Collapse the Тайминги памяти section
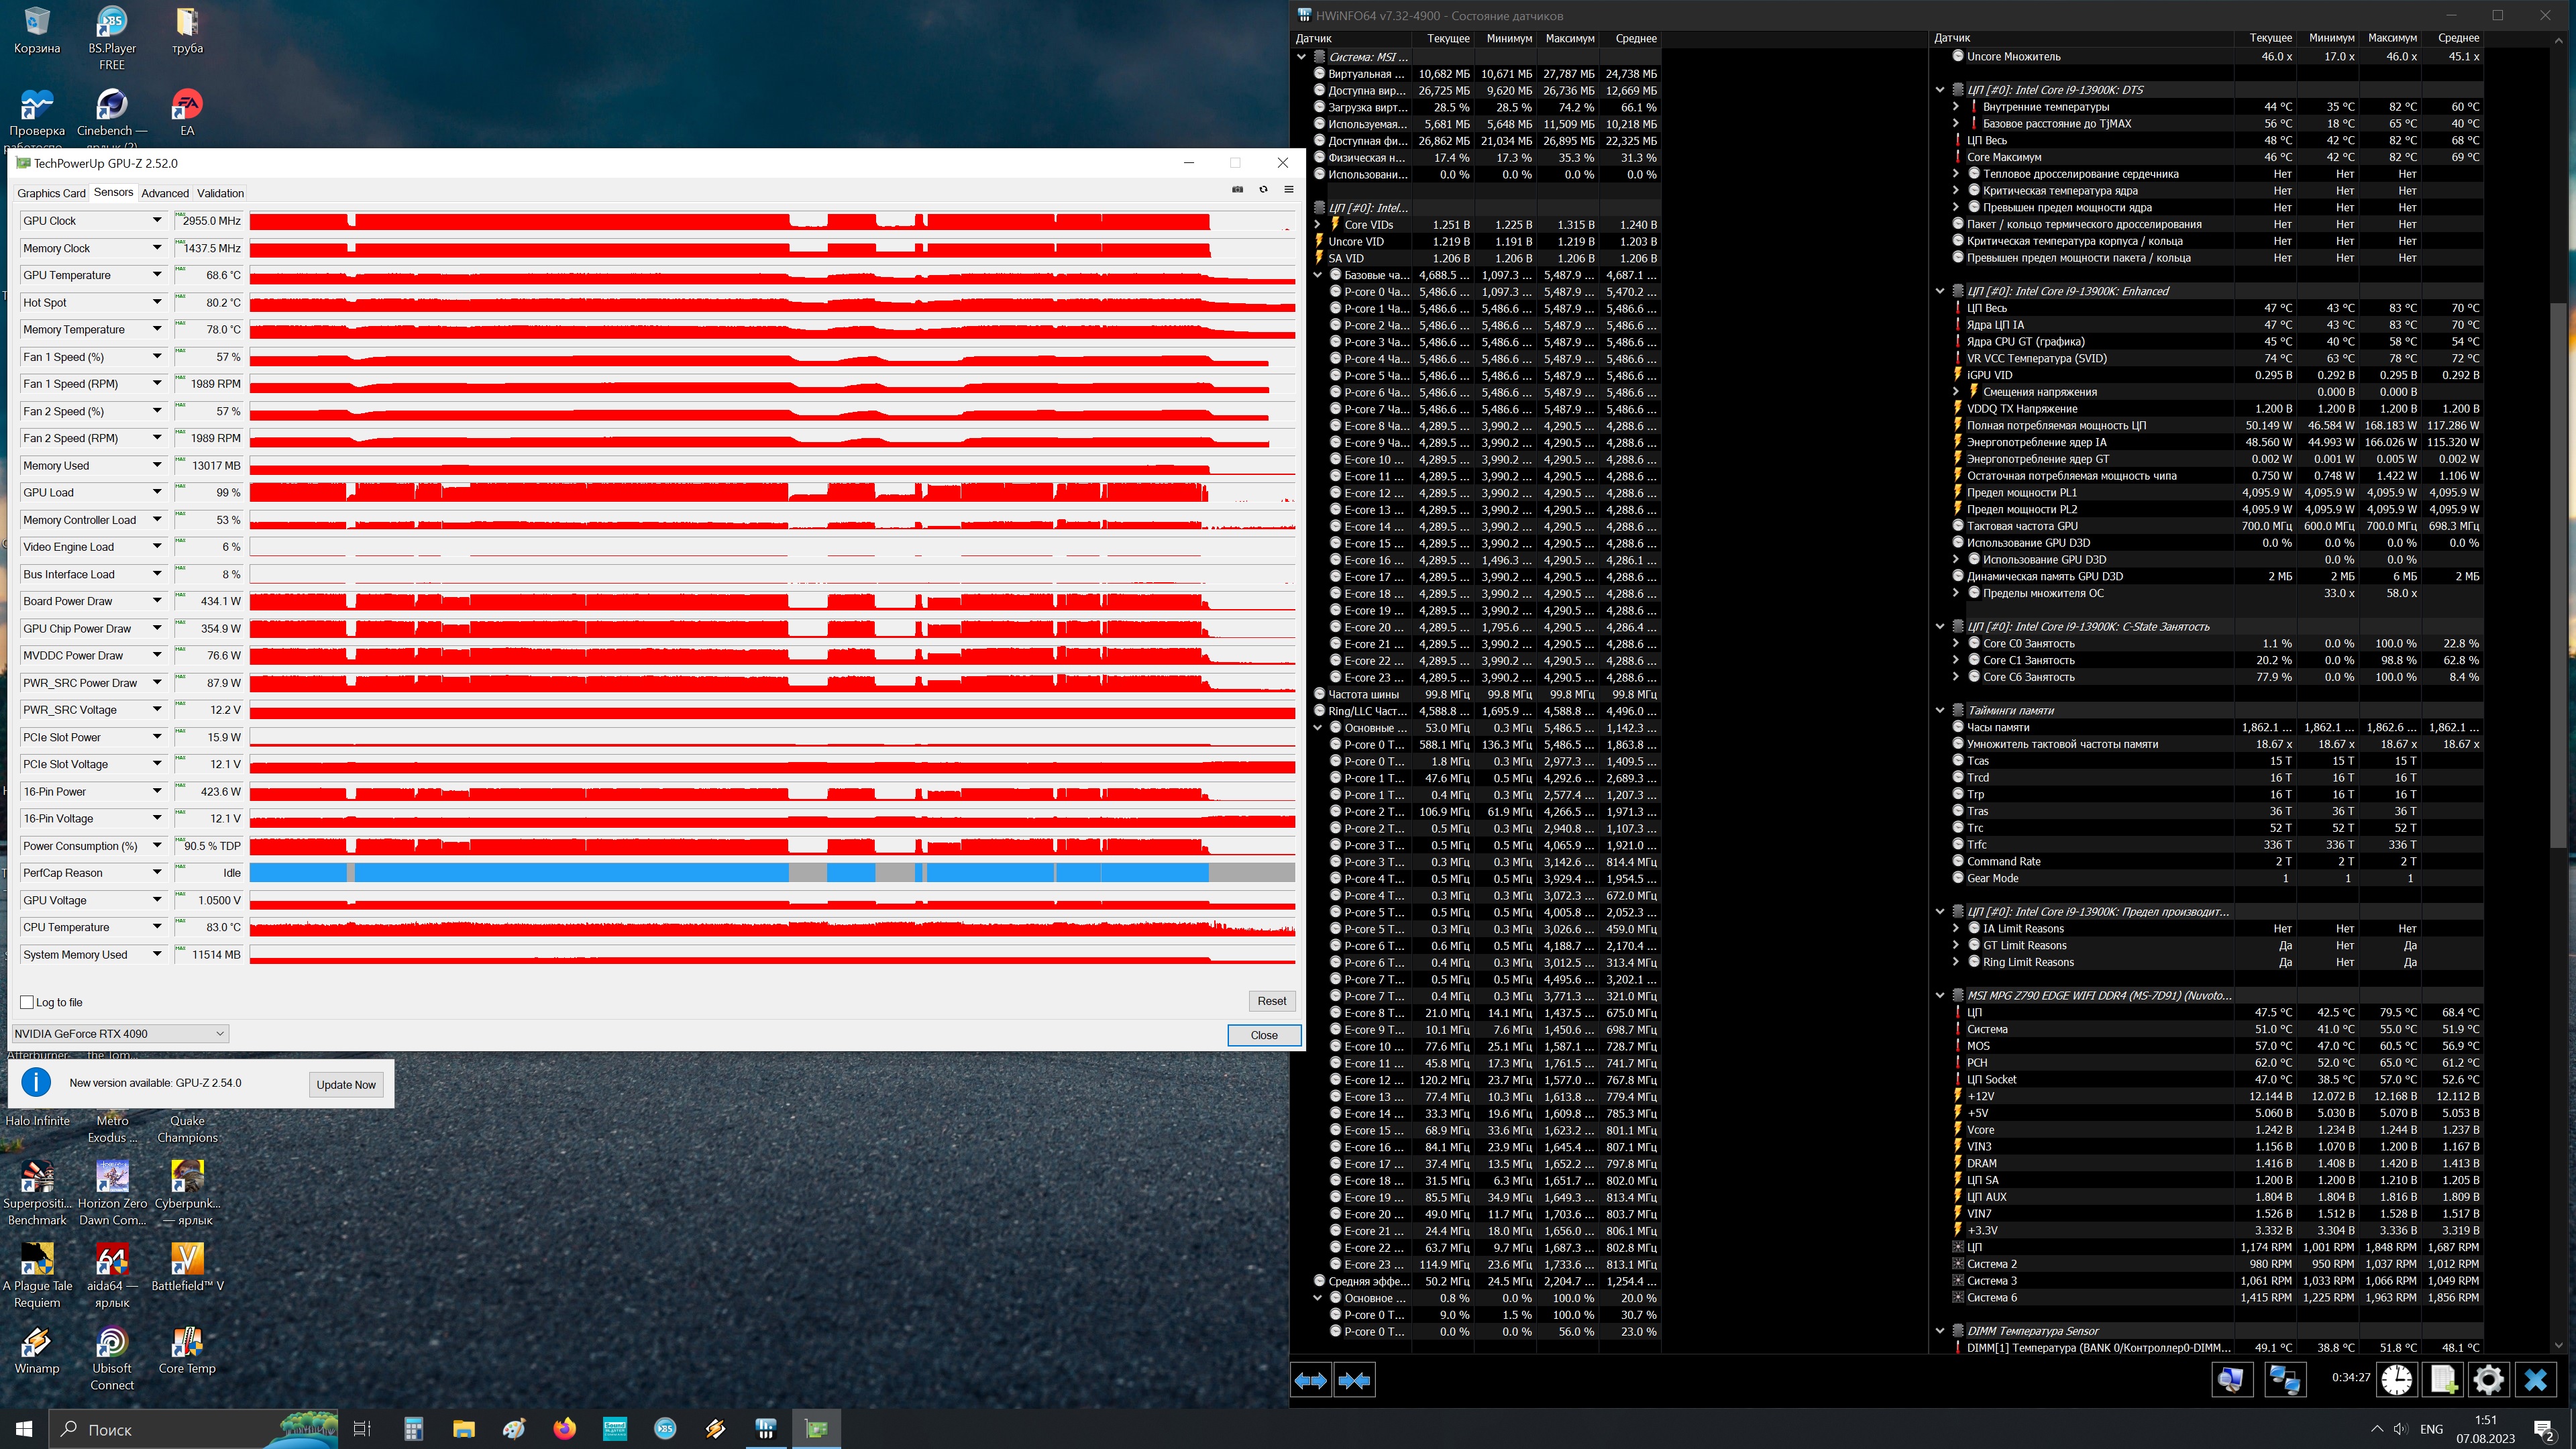 (1941, 710)
